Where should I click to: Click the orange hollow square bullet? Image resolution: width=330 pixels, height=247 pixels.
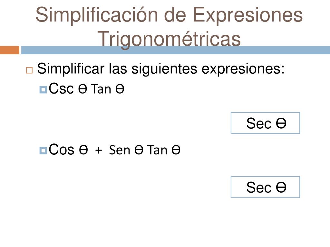pyautogui.click(x=29, y=70)
